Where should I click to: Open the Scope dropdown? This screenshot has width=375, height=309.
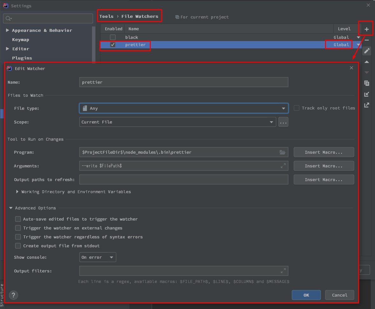[271, 122]
